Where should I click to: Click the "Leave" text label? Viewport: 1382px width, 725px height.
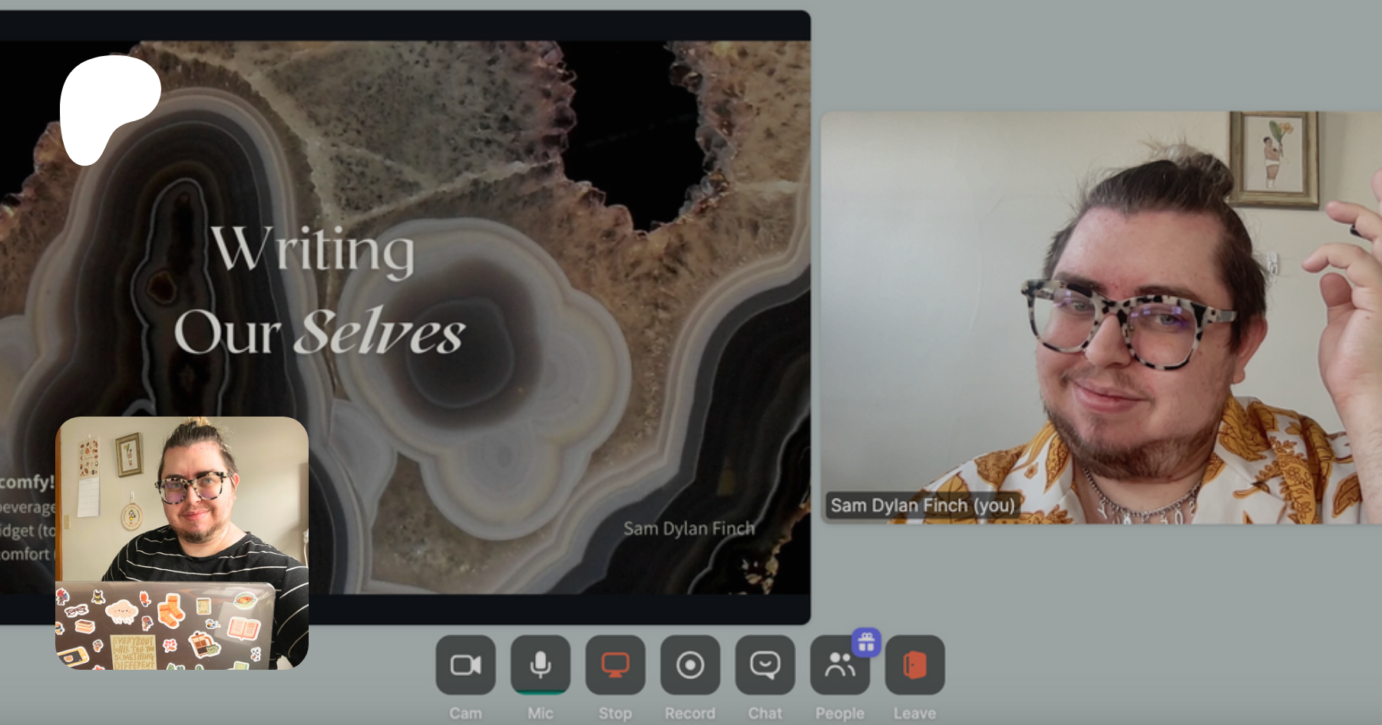[914, 713]
